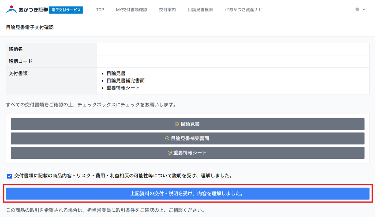Click the check-circle icon on the 重要情報シート bar
This screenshot has width=375, height=217.
(170, 153)
